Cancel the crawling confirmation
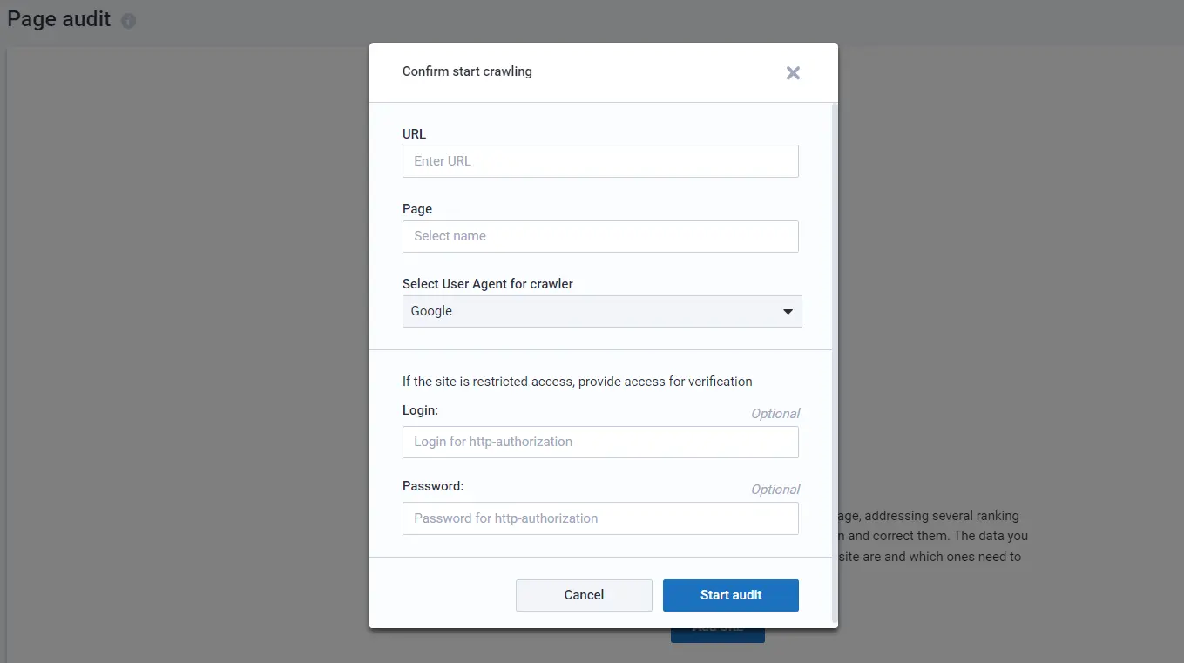The height and width of the screenshot is (663, 1184). pos(583,595)
